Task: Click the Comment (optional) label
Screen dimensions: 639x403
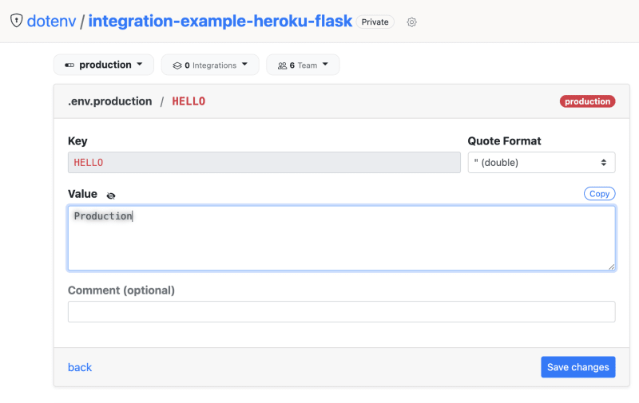Action: (121, 290)
